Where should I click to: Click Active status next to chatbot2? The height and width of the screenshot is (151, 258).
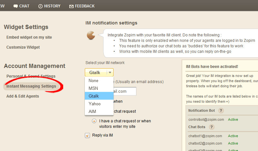(x=233, y=144)
